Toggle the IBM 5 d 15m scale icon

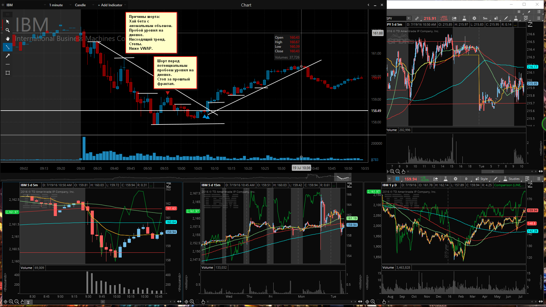click(349, 185)
